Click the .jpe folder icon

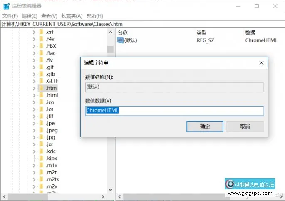click(x=42, y=123)
